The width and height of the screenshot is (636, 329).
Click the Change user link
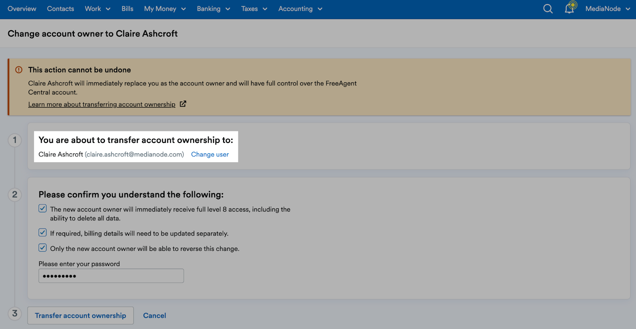tap(210, 154)
